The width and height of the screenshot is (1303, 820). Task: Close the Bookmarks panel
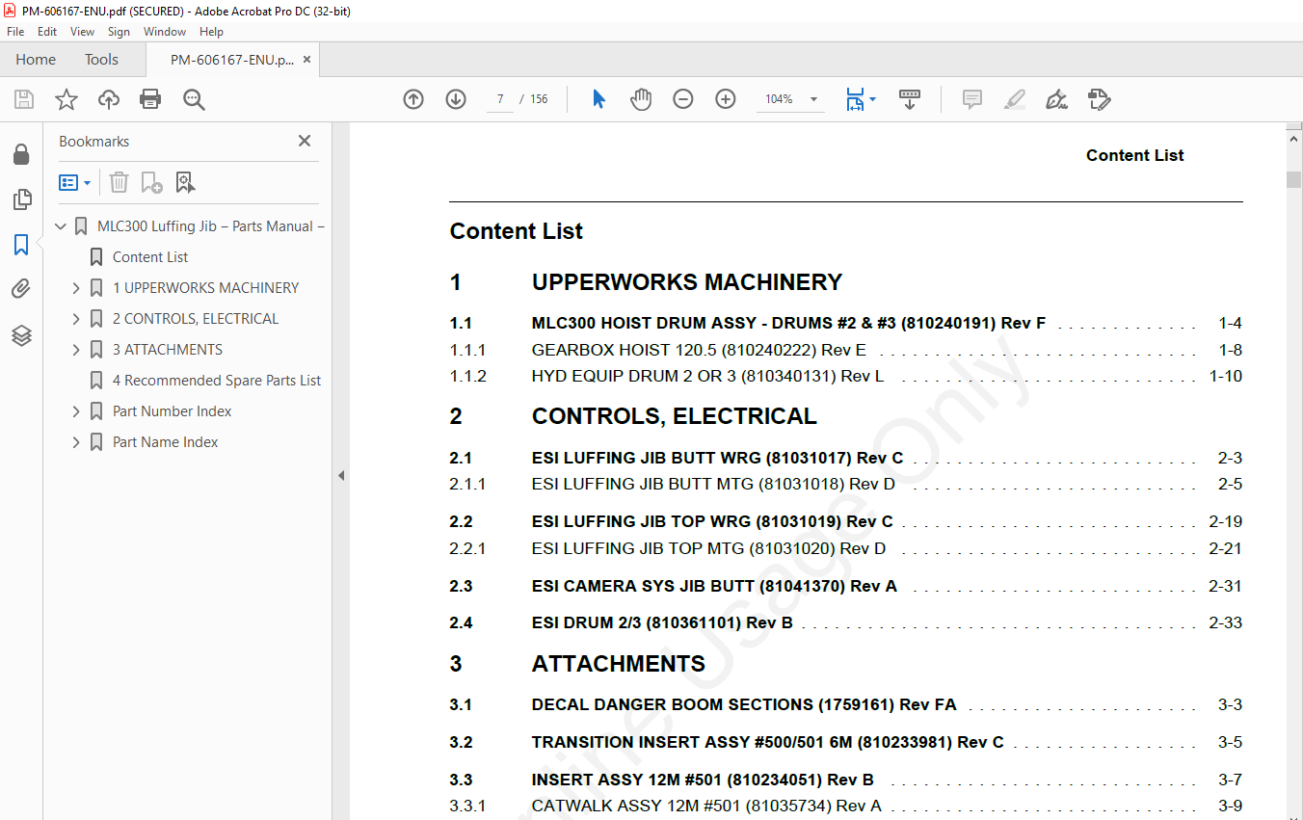pyautogui.click(x=305, y=141)
